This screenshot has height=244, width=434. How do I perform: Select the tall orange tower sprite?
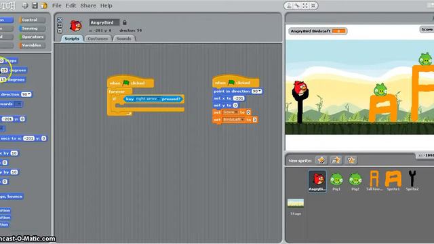(374, 181)
